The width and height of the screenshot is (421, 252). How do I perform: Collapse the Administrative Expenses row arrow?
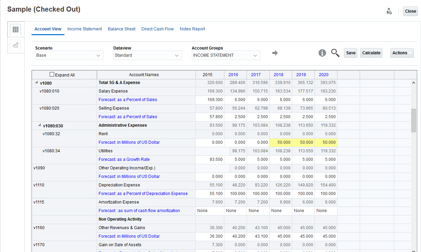39,125
